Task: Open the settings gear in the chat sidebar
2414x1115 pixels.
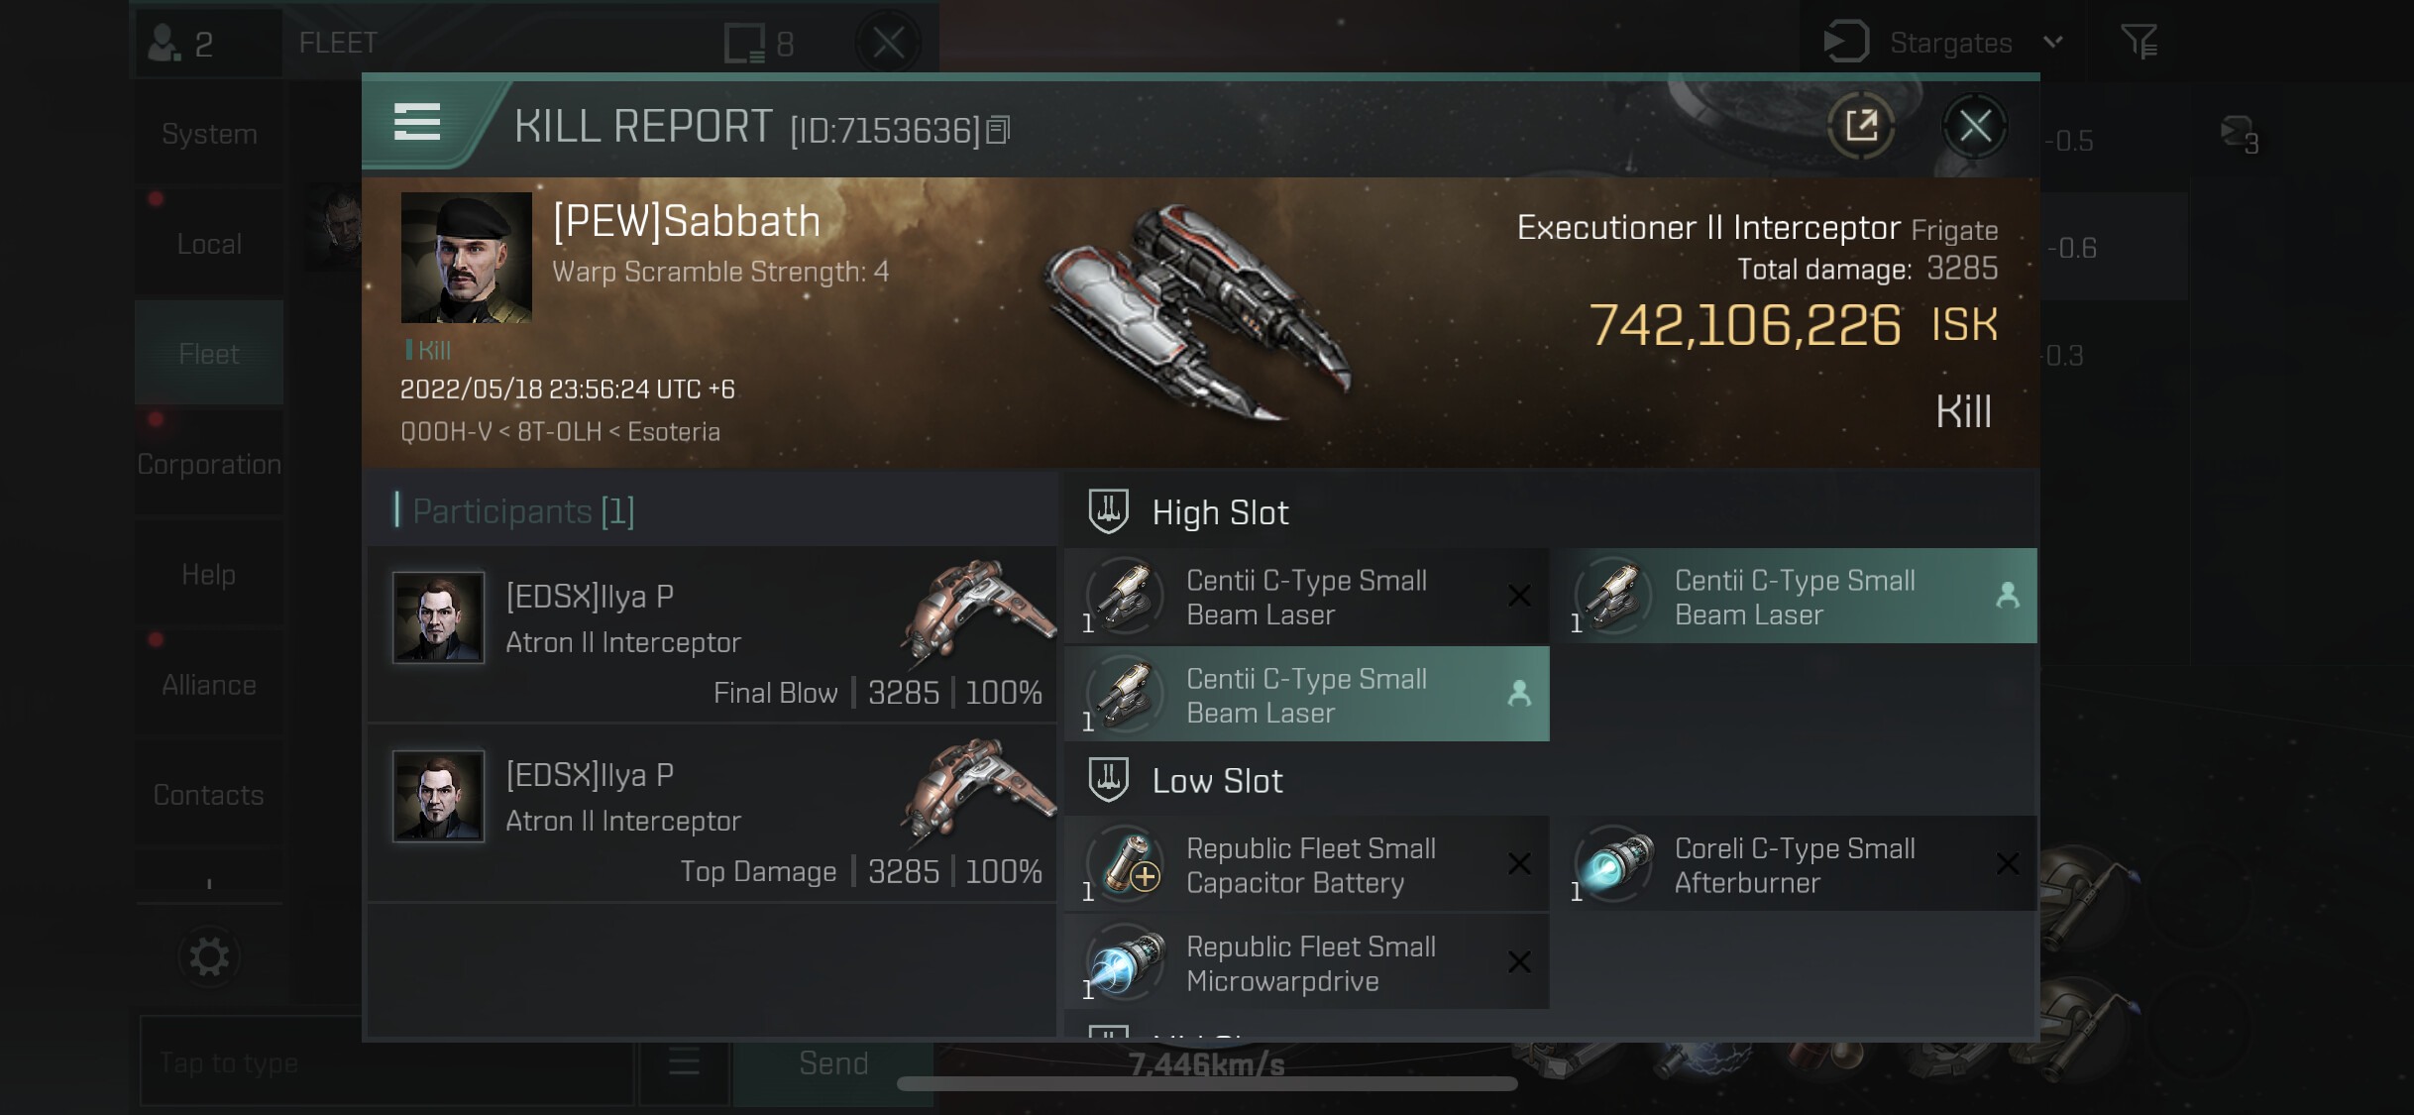Action: 209,956
